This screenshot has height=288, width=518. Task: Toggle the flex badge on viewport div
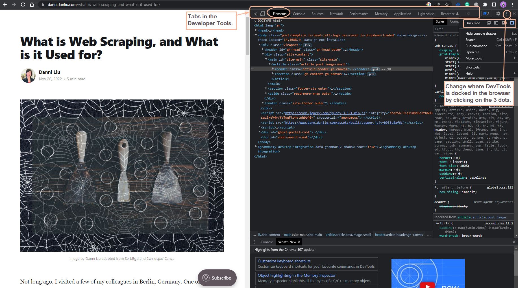(x=308, y=45)
